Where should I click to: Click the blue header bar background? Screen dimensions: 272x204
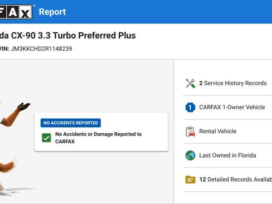(167, 12)
